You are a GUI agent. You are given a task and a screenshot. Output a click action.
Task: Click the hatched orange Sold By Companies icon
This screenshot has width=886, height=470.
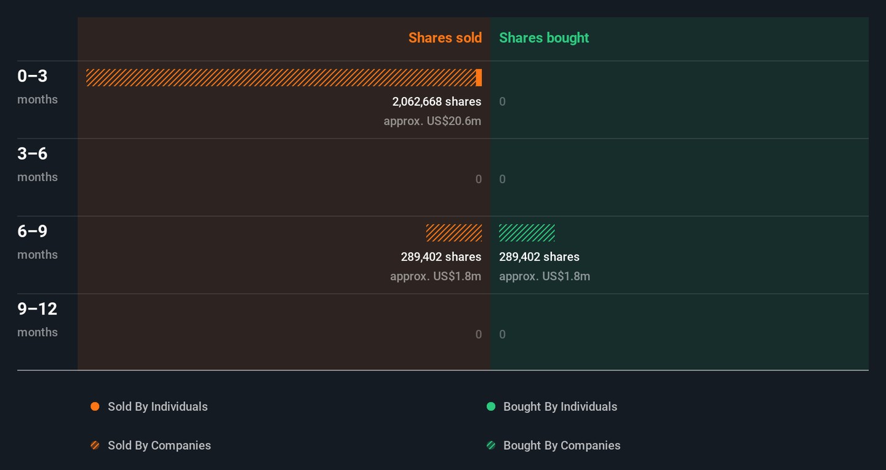(x=95, y=445)
